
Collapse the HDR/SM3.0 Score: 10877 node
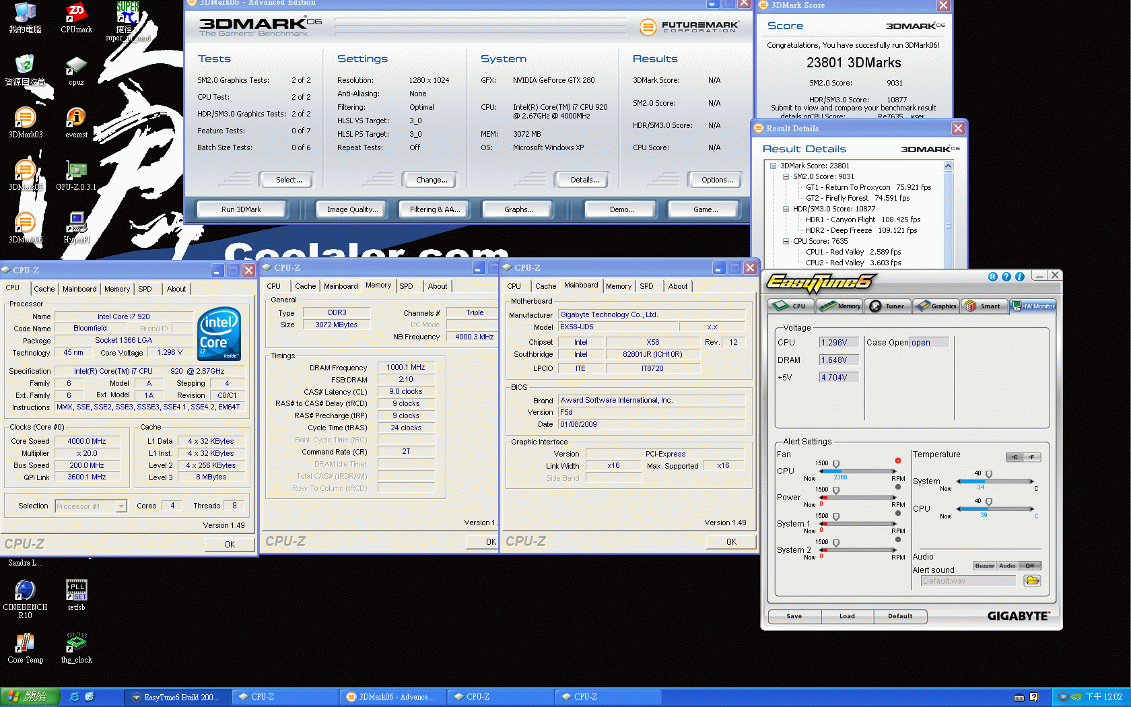click(786, 209)
